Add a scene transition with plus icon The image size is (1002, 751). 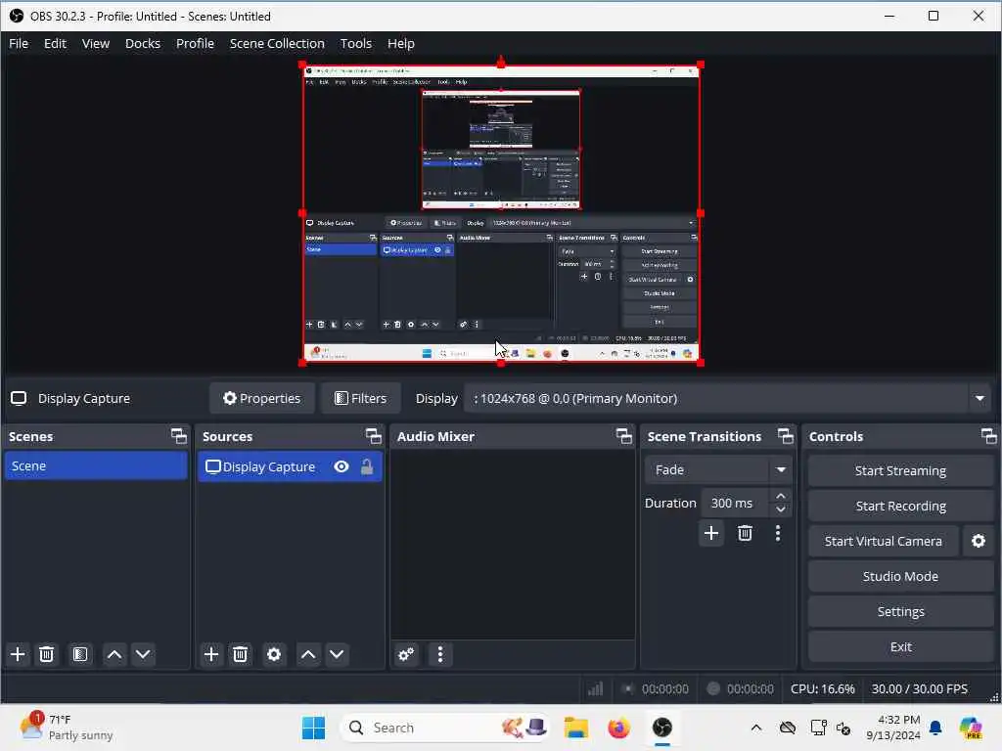click(711, 533)
